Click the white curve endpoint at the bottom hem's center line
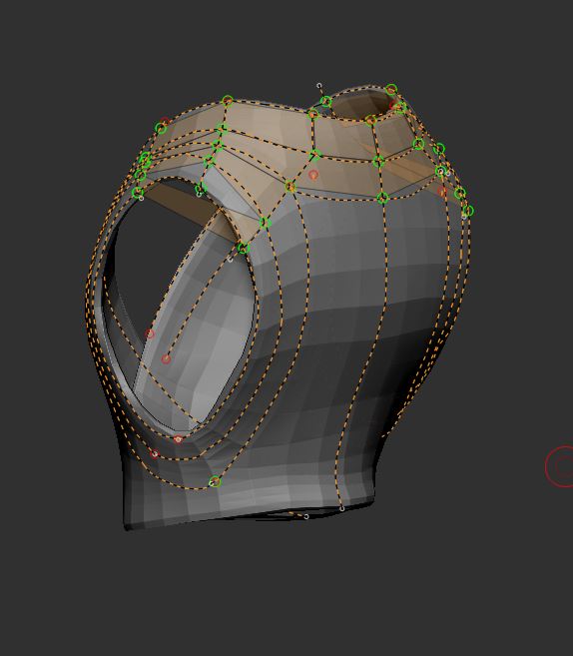The width and height of the screenshot is (573, 656). point(342,509)
